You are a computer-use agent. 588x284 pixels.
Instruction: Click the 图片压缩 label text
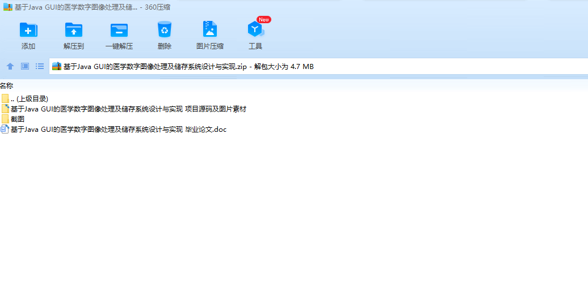pyautogui.click(x=210, y=46)
